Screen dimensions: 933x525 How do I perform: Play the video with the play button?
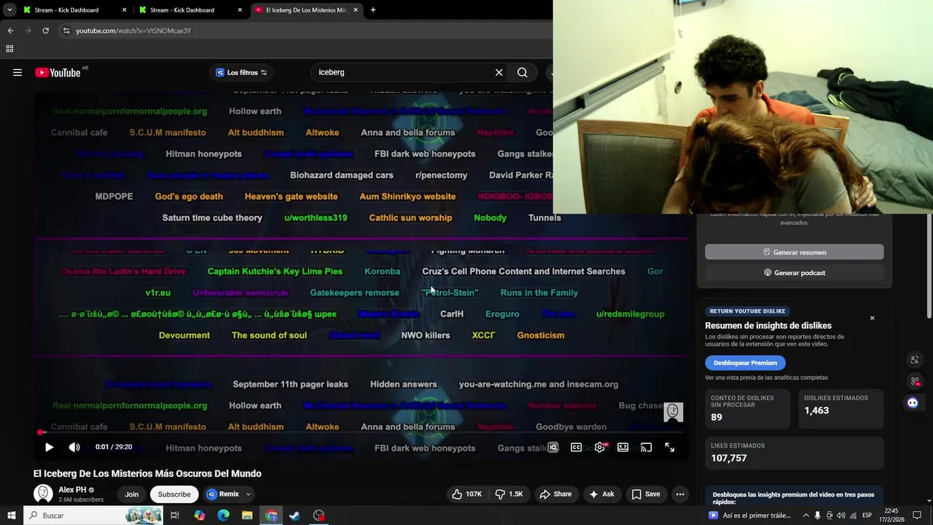pyautogui.click(x=49, y=447)
